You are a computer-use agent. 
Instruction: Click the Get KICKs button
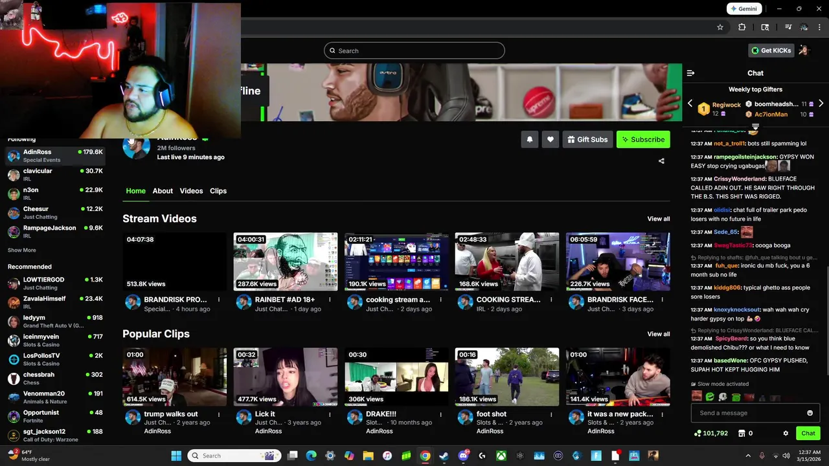point(771,50)
